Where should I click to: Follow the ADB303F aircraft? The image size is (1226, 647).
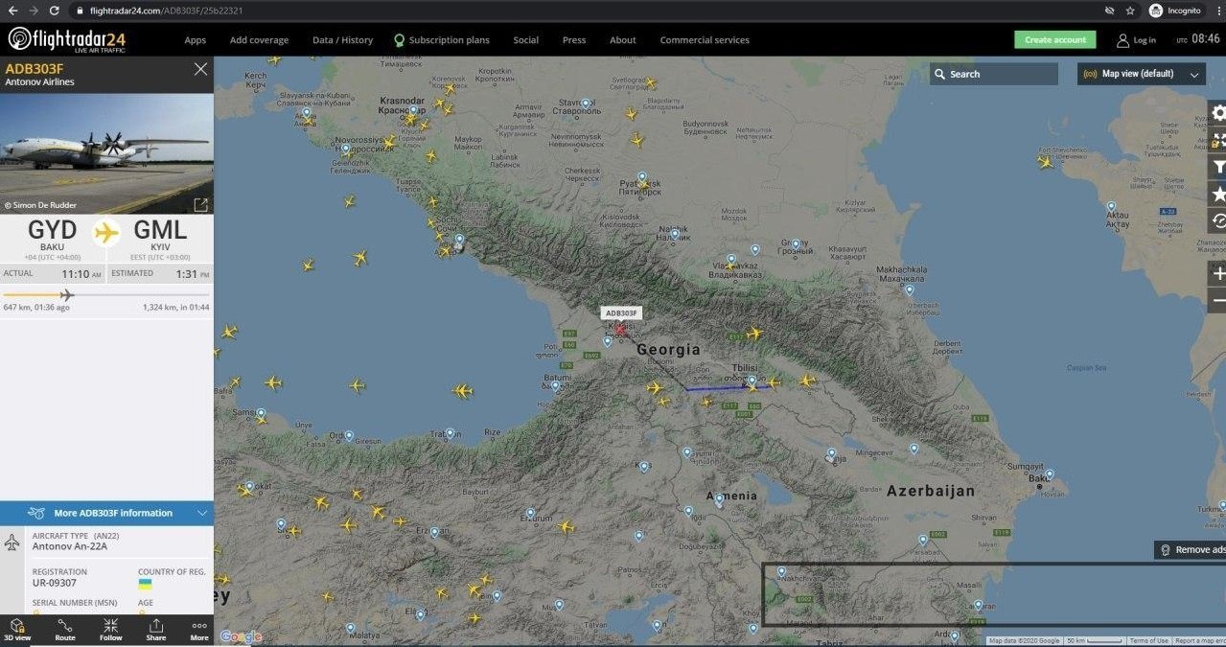coord(111,630)
